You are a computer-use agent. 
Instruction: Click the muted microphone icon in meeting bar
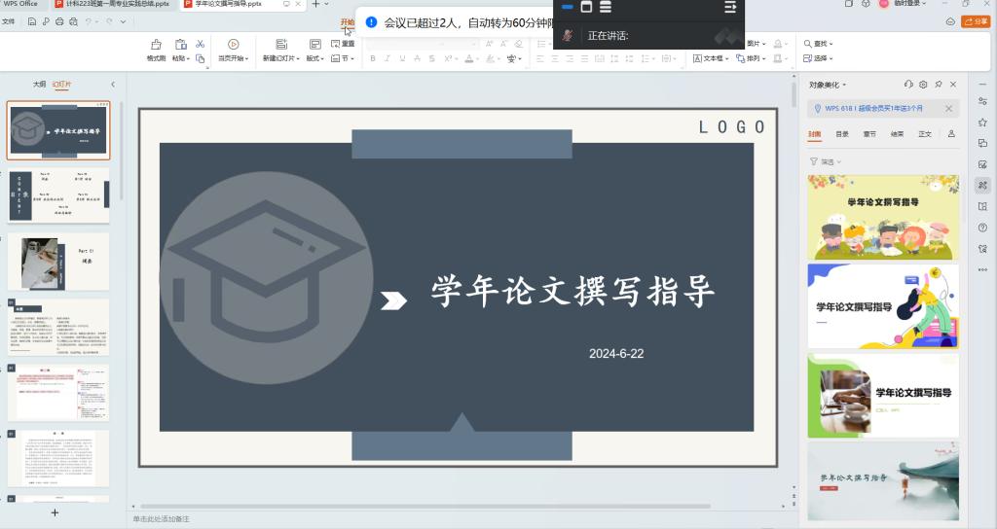pos(568,36)
